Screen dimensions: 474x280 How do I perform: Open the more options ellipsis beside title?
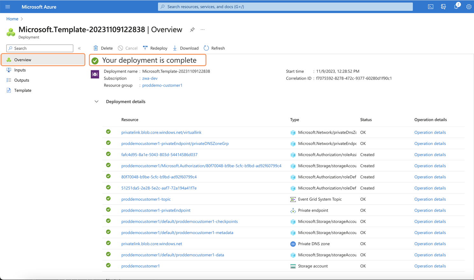pos(203,30)
